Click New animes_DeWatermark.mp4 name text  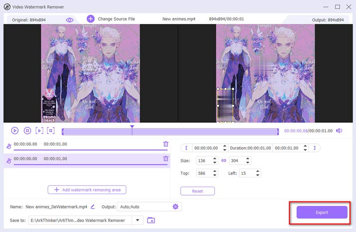57,207
